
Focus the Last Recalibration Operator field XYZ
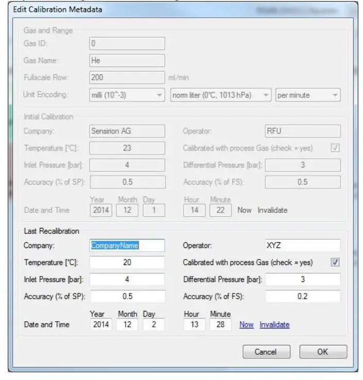303,245
